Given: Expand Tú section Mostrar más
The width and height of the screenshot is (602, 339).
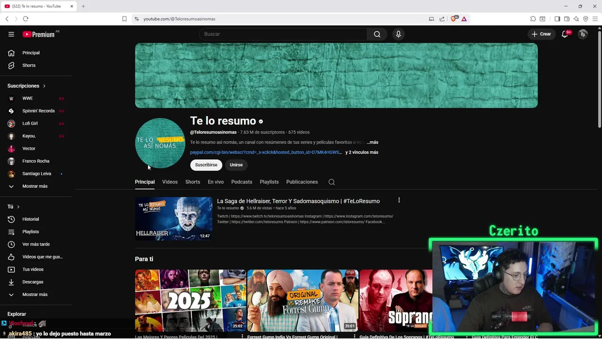Looking at the screenshot, I should [36, 294].
